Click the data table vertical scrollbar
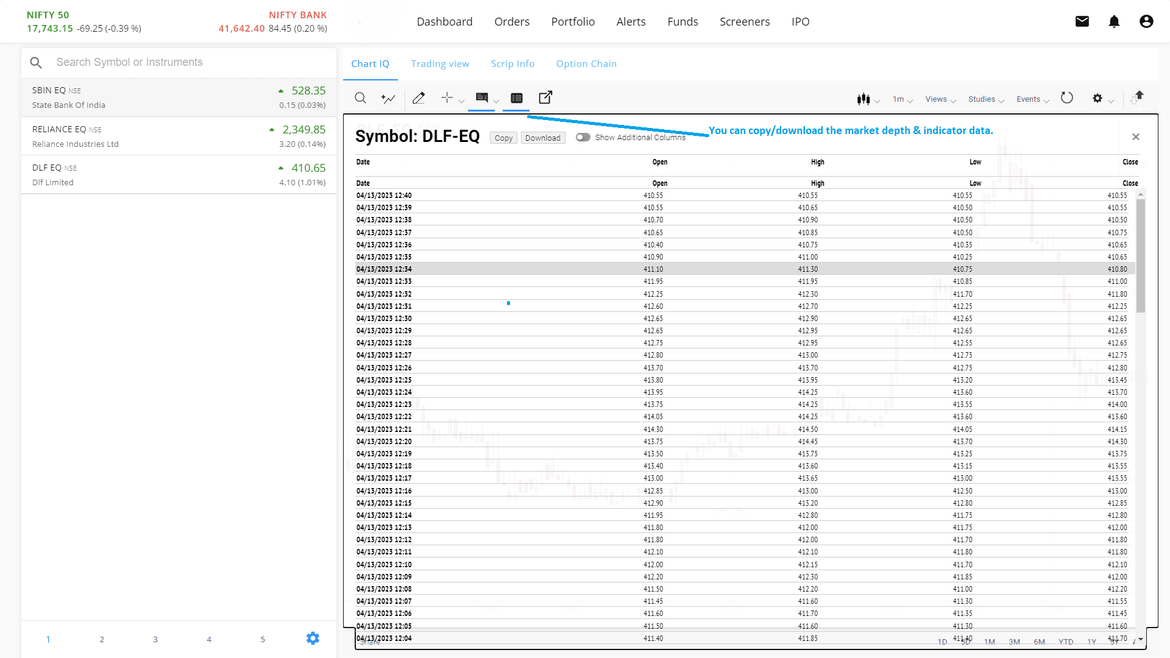 tap(1141, 256)
